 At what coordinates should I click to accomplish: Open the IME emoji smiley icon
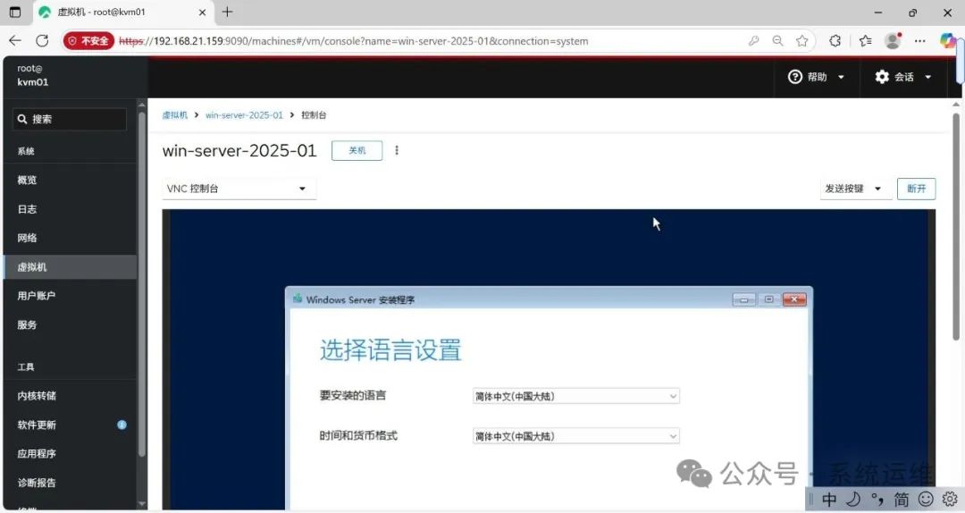926,499
